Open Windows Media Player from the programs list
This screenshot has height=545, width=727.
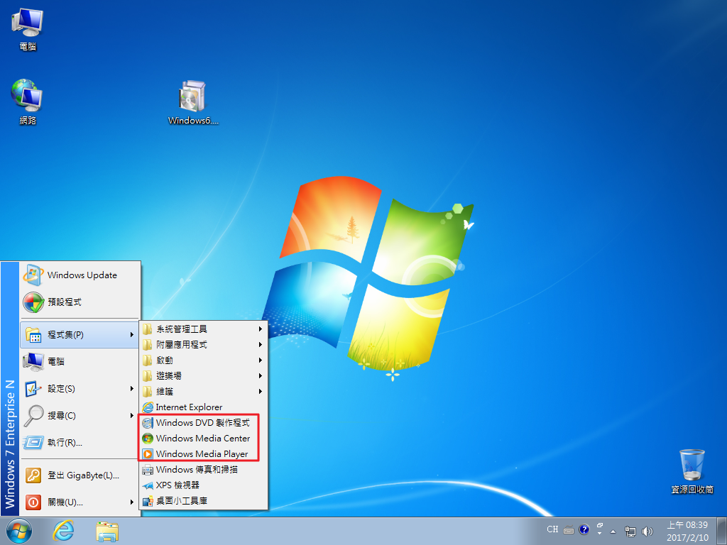coord(202,454)
